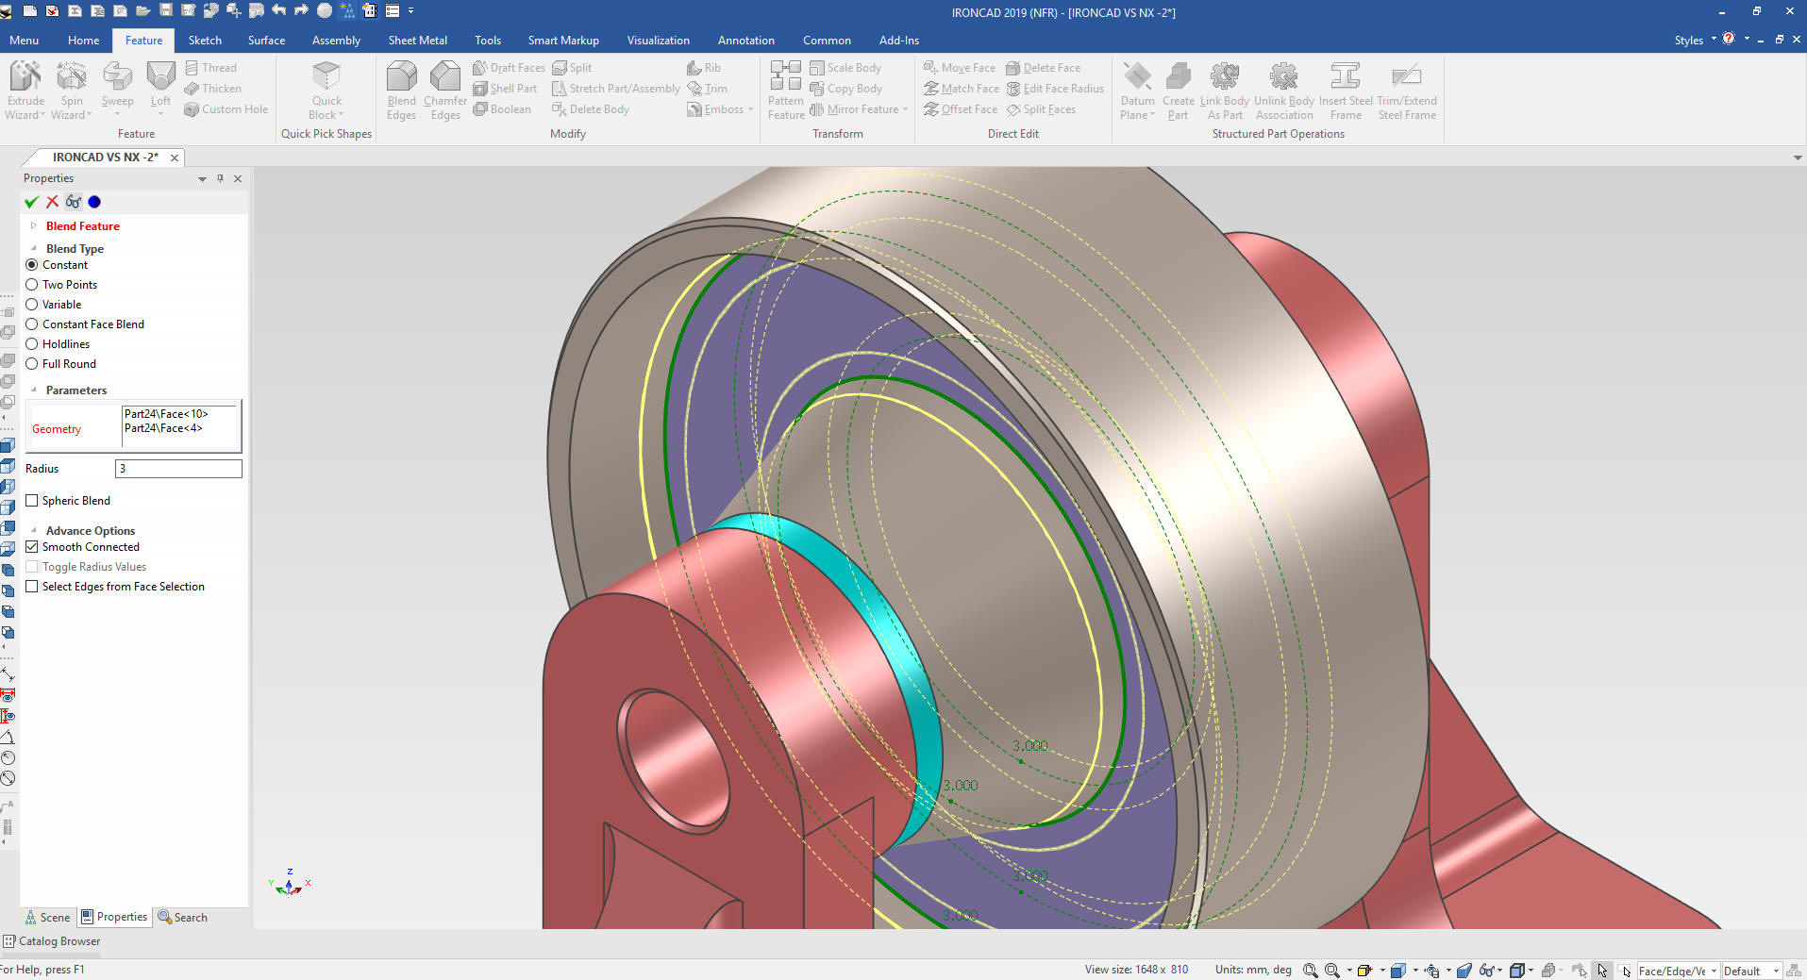Click the Quick Block shape

[326, 91]
